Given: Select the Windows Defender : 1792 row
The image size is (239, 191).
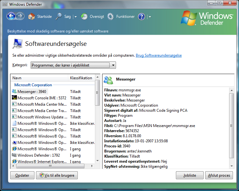Looking at the screenshot, I should pos(53,155).
